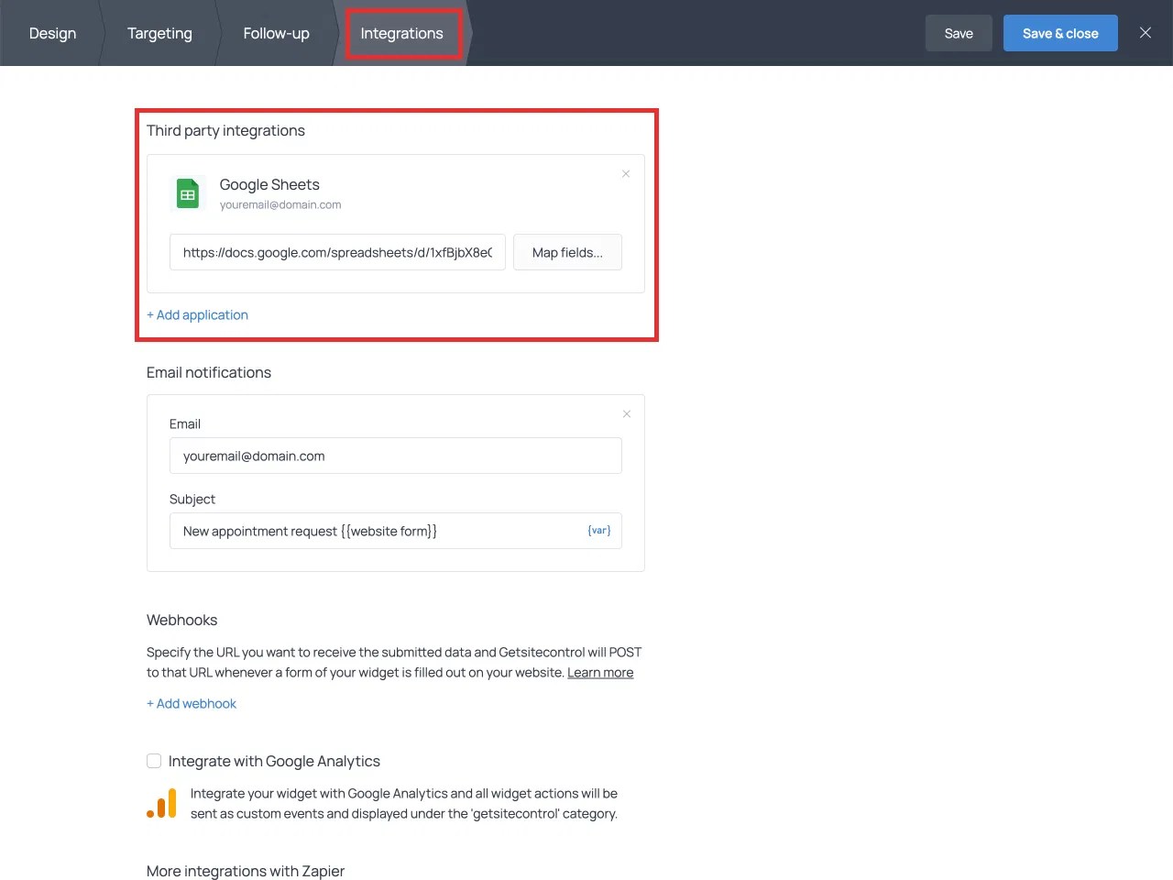Click the Google Analytics bar chart icon
This screenshot has width=1173, height=880.
(162, 803)
